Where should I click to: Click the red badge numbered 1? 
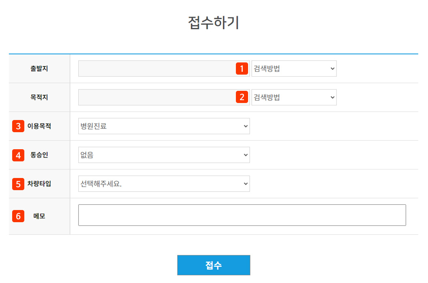coord(242,69)
